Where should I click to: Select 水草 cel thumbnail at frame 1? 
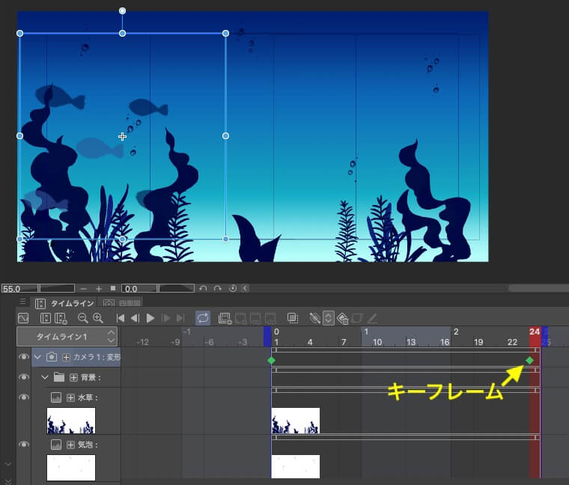(296, 421)
